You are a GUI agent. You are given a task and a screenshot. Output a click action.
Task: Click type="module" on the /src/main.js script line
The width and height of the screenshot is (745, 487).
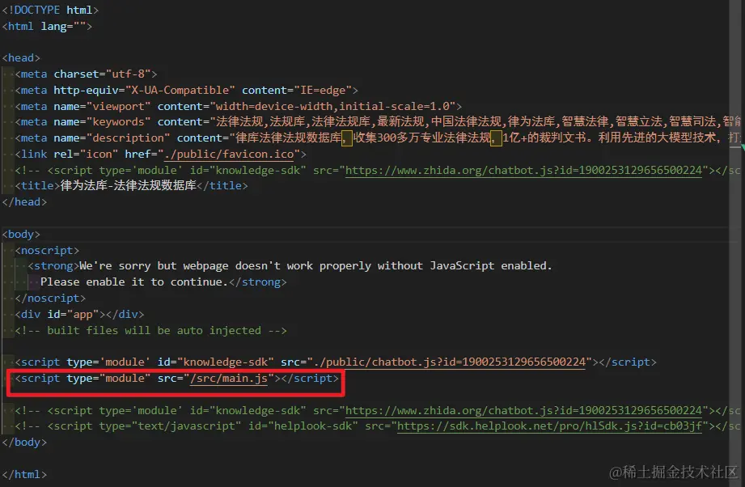click(x=108, y=379)
